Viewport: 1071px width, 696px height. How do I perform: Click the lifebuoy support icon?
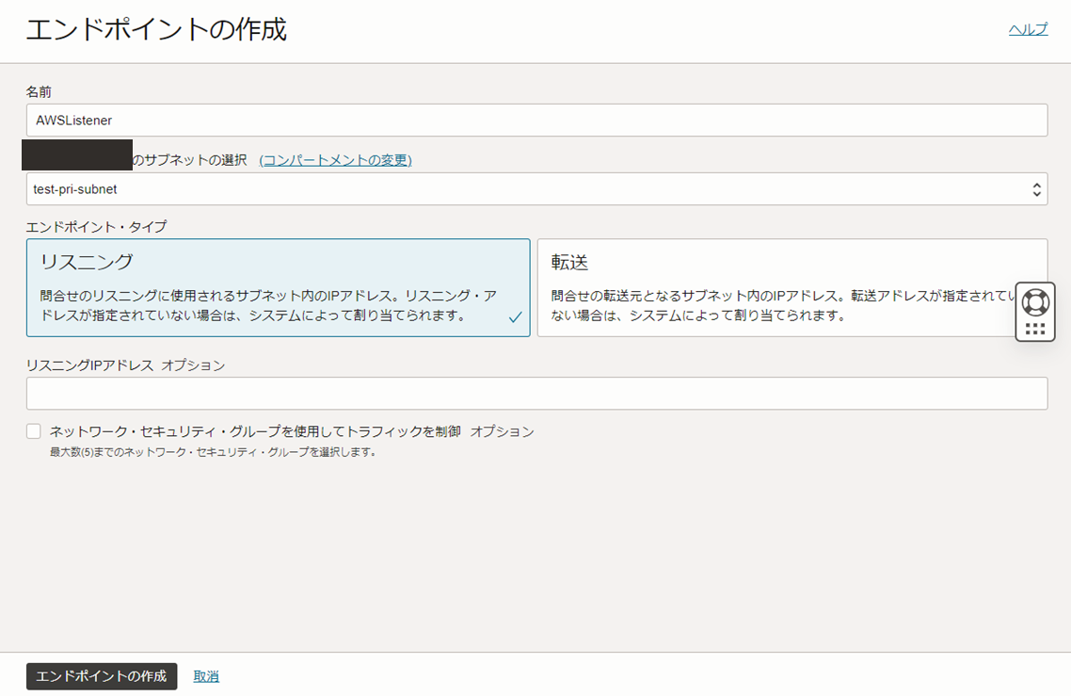(x=1035, y=302)
